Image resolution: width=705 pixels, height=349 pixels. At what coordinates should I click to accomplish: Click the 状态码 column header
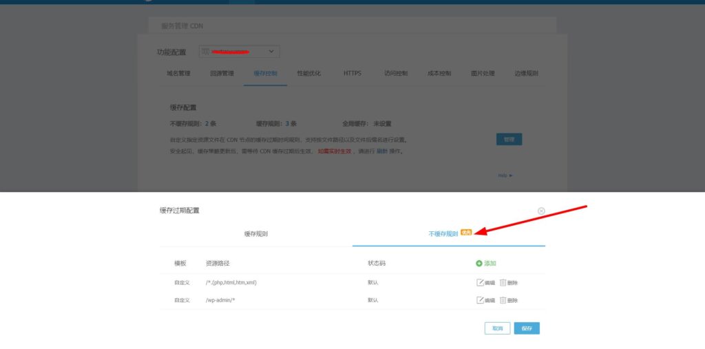click(x=377, y=264)
